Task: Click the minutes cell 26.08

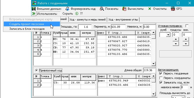Action: pos(75,83)
